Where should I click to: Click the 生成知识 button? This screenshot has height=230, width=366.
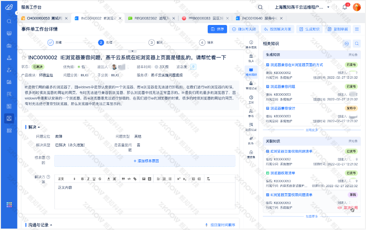(x=309, y=29)
